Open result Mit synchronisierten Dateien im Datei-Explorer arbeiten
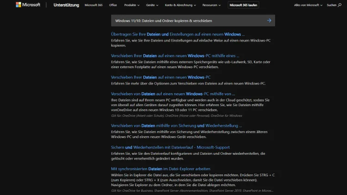The width and height of the screenshot is (347, 195). point(161,169)
